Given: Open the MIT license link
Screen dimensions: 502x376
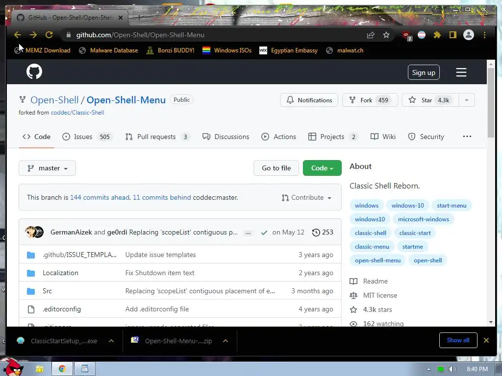Looking at the screenshot, I should 380,295.
